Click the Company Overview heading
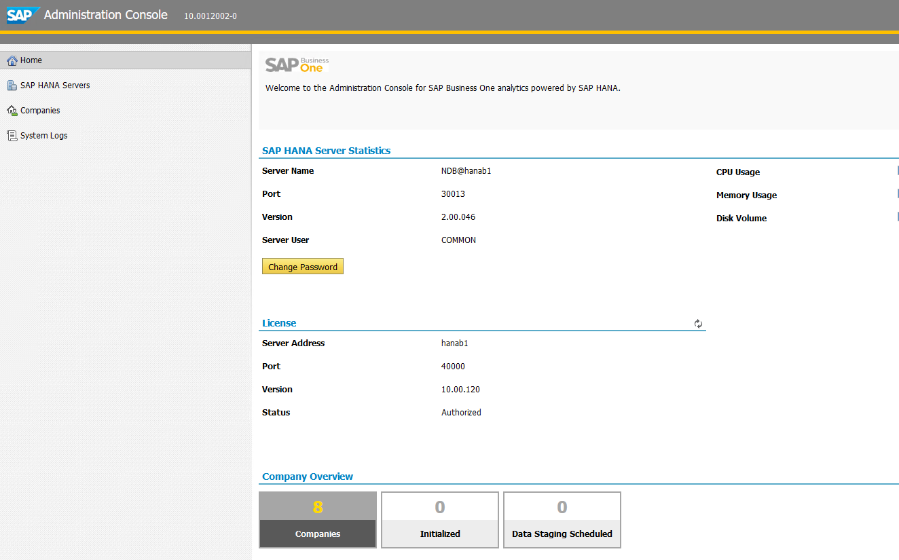 [x=308, y=477]
